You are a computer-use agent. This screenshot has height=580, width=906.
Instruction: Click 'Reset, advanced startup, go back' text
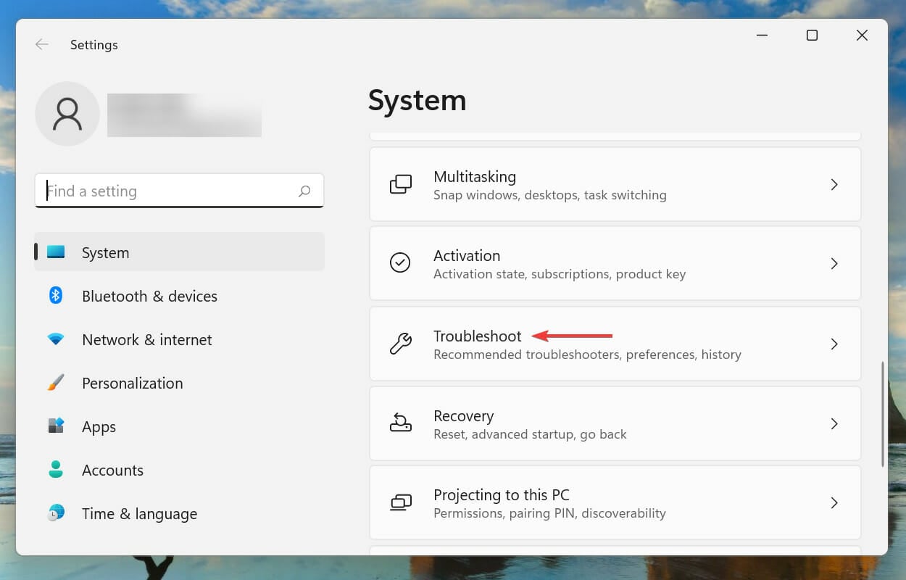530,434
